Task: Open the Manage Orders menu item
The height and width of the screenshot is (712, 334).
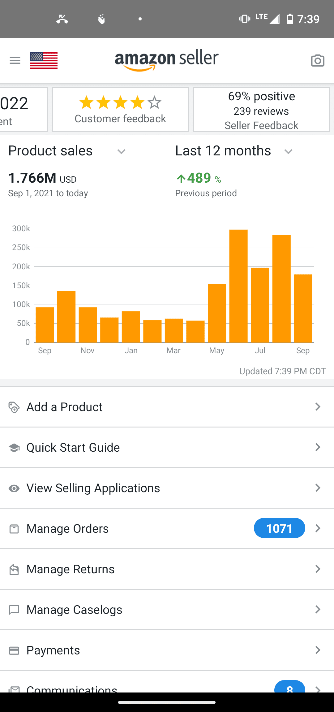Action: click(x=68, y=528)
